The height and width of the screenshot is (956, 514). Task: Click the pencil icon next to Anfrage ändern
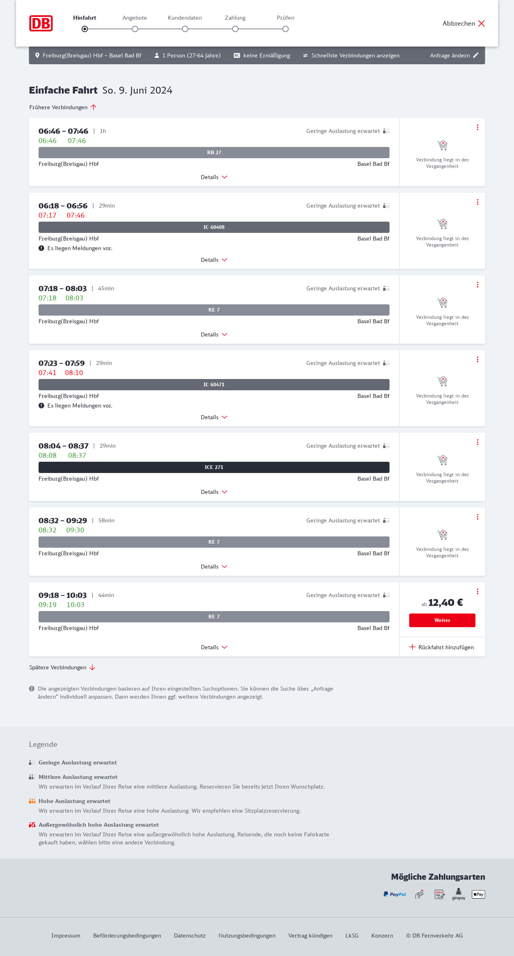point(476,55)
